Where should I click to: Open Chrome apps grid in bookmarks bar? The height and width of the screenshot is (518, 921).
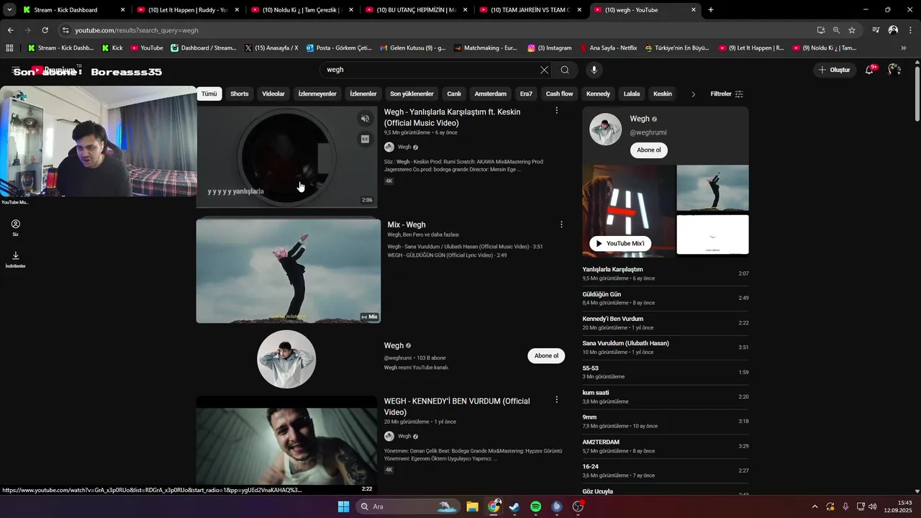[9, 48]
